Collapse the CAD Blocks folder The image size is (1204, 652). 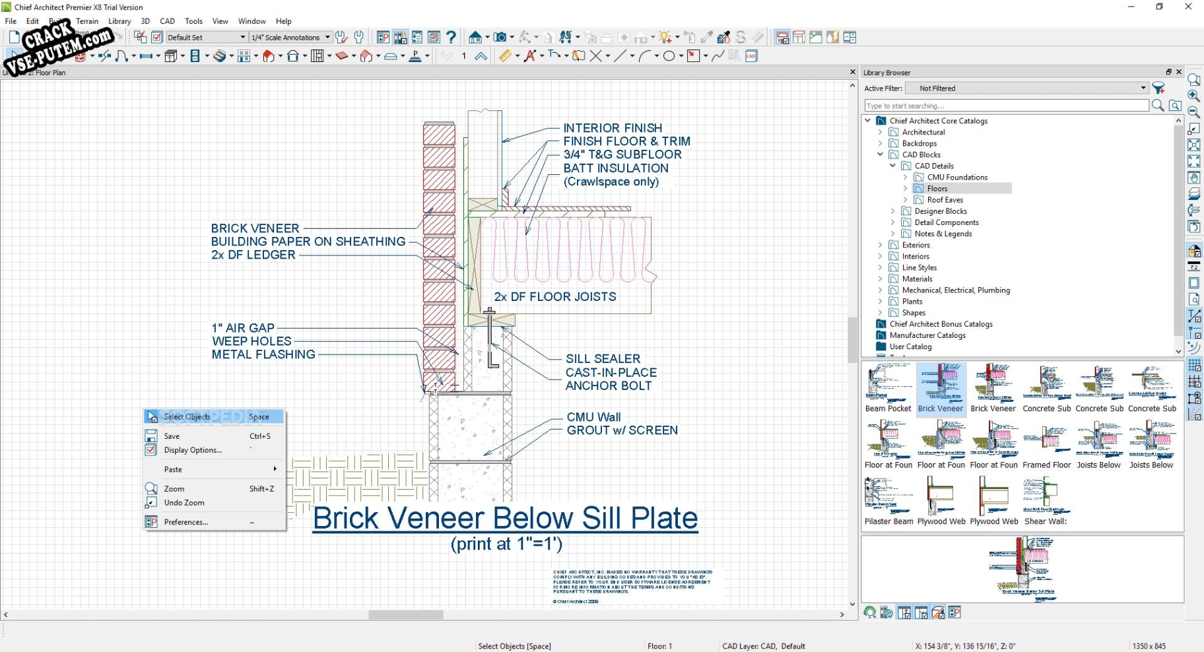coord(880,154)
